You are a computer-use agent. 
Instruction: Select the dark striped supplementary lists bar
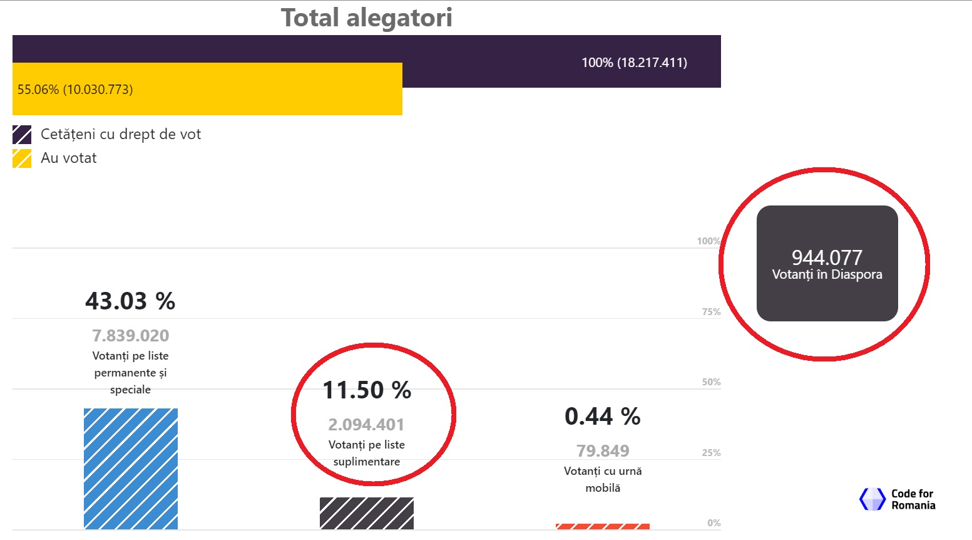(367, 513)
